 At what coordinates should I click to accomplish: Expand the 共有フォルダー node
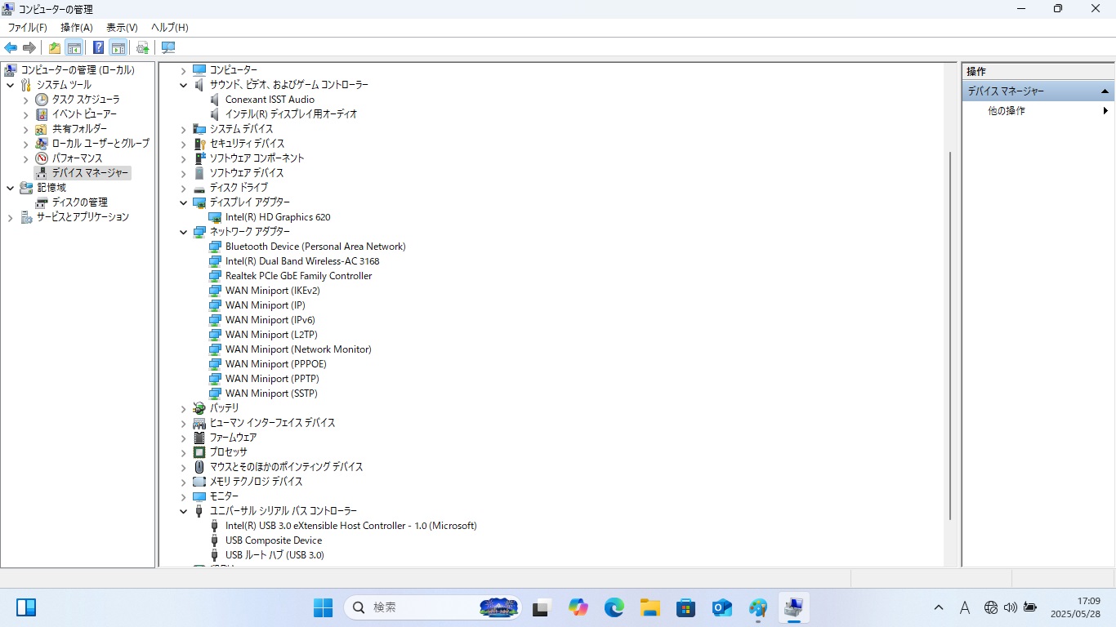(x=25, y=129)
